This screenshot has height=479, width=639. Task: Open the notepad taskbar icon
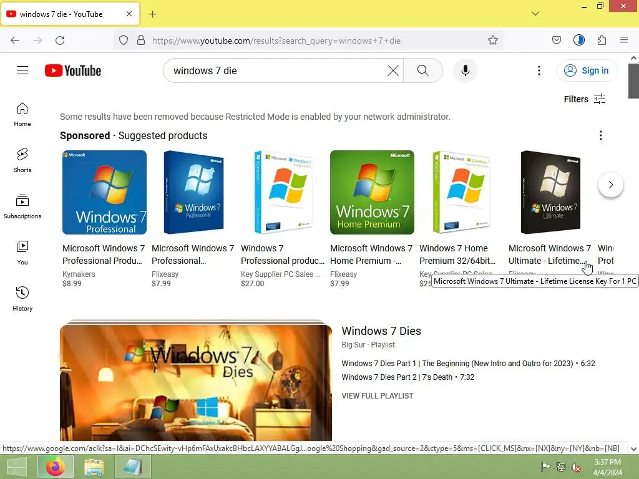coord(132,467)
